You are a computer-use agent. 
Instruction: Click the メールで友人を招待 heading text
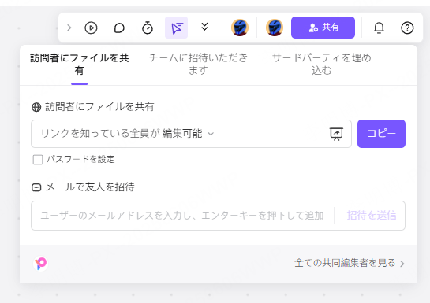(x=90, y=187)
